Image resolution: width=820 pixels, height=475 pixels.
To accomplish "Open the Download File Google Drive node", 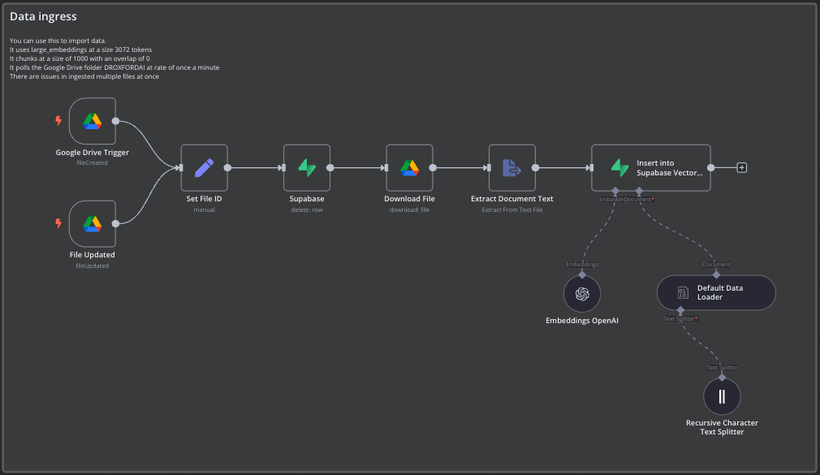I will [409, 167].
